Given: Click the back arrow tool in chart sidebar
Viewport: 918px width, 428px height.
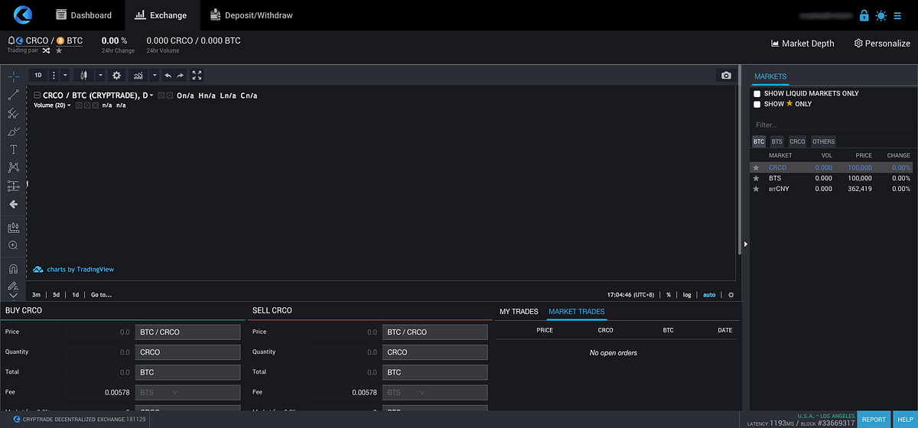Looking at the screenshot, I should click(13, 204).
